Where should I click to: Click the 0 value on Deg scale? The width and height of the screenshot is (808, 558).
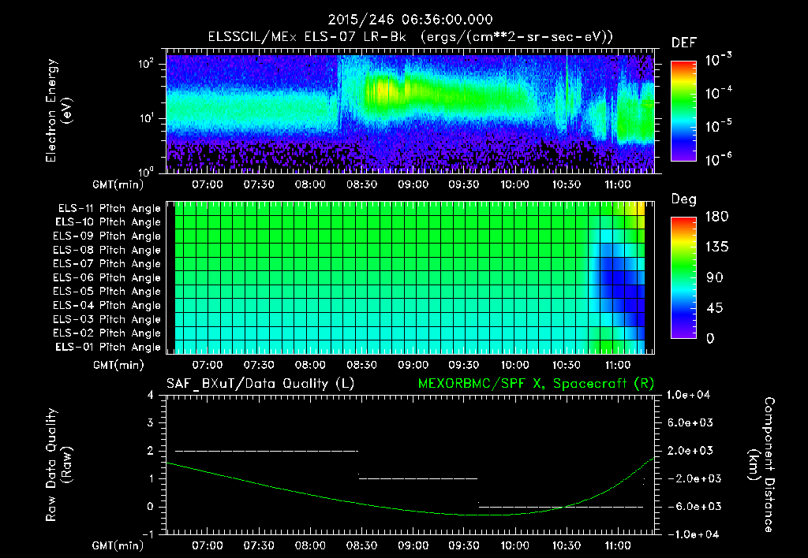(710, 338)
